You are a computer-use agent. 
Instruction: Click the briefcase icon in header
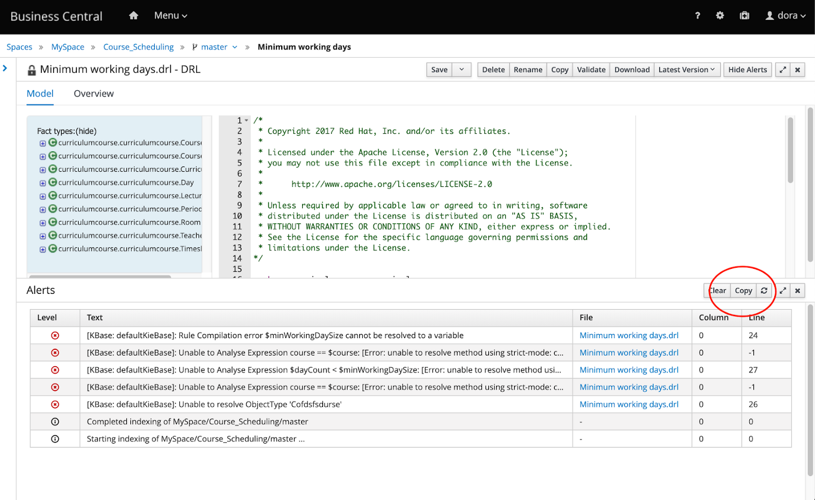(744, 16)
